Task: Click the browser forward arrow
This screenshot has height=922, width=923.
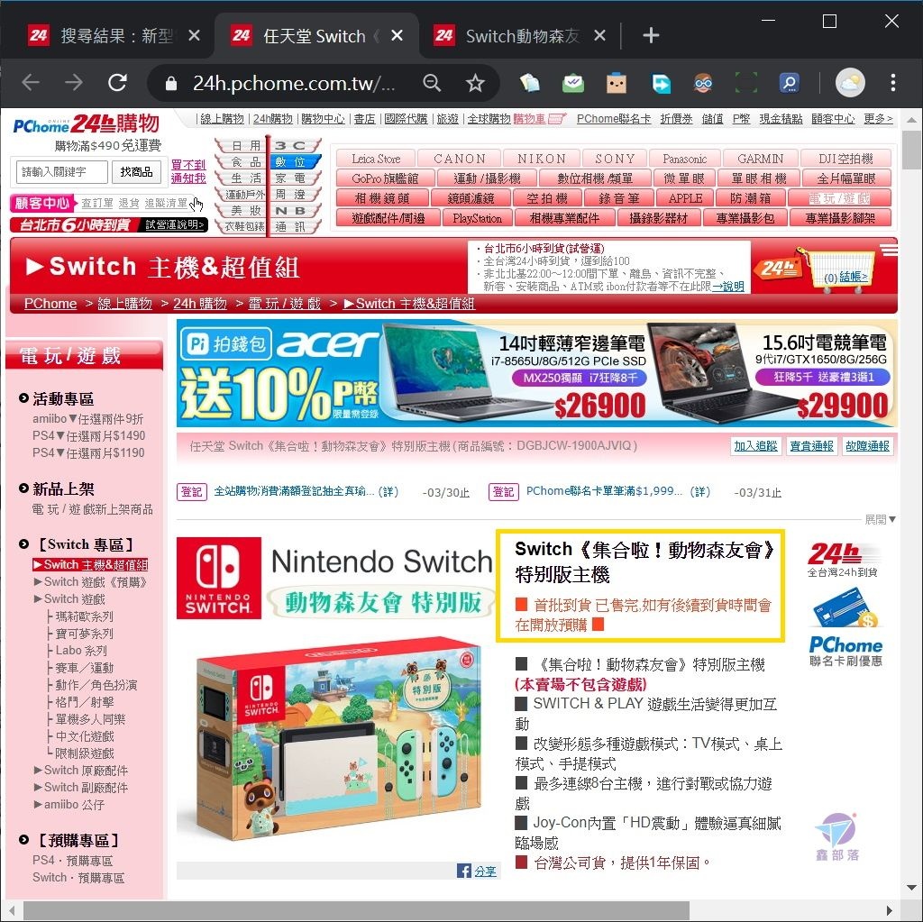Action: click(x=74, y=82)
